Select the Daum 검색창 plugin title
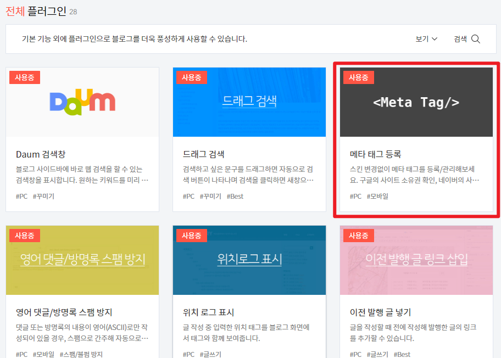This screenshot has height=358, width=501. 41,154
